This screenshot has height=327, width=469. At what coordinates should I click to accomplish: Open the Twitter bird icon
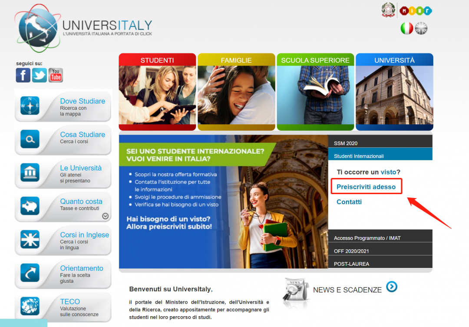40,75
